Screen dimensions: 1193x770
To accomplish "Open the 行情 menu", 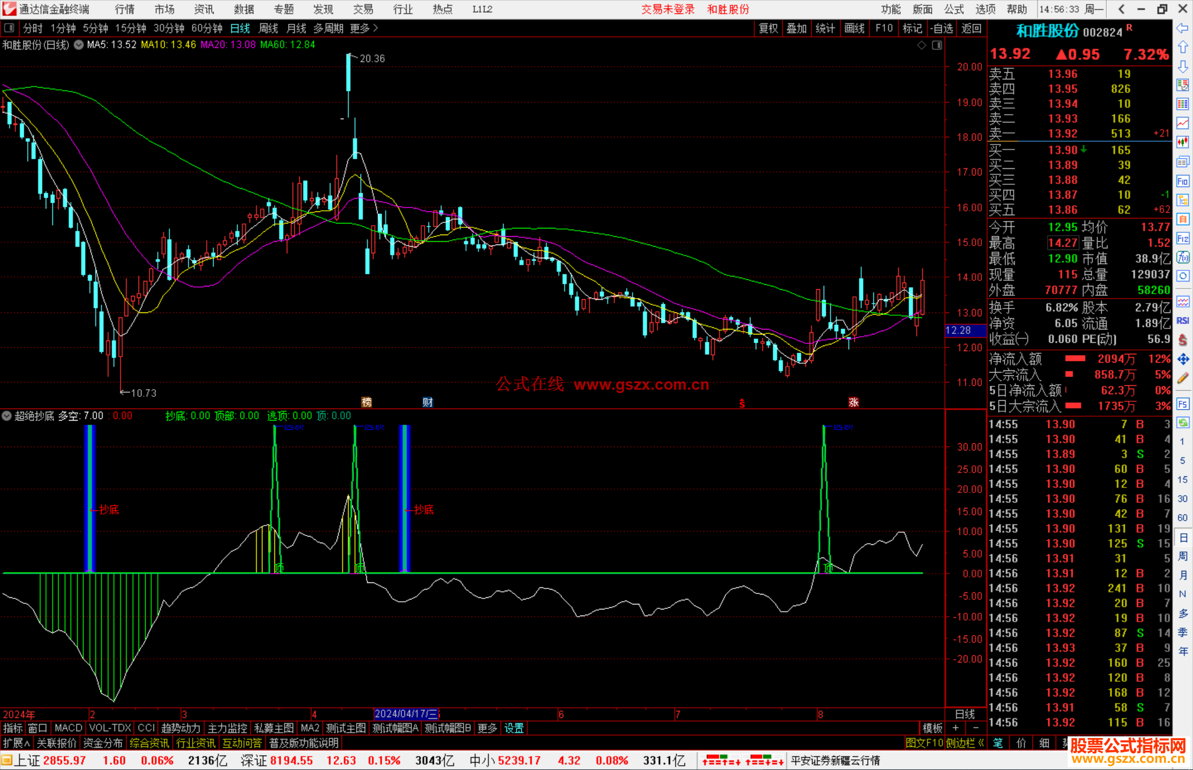I will [x=124, y=9].
